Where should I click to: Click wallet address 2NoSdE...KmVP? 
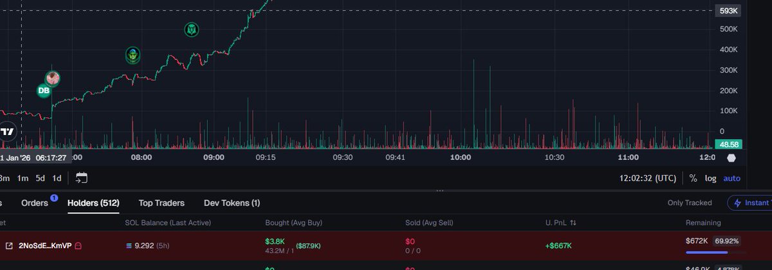click(45, 246)
